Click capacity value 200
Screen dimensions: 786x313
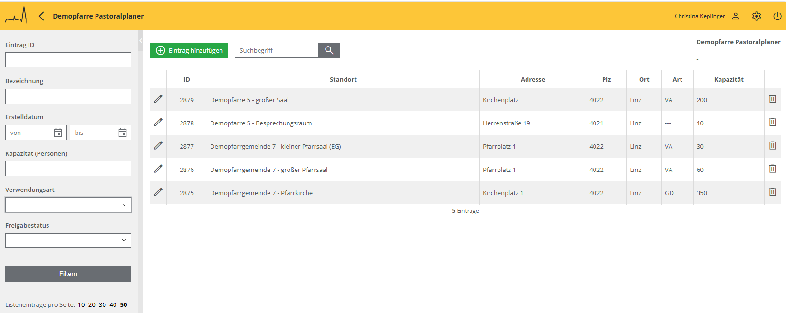(x=701, y=100)
